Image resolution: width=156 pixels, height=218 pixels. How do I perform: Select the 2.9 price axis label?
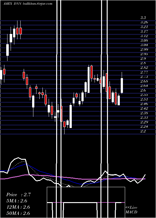point(143,59)
